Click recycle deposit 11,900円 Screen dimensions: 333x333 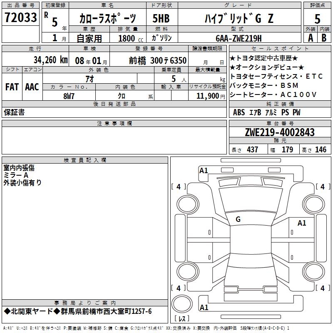[211, 96]
